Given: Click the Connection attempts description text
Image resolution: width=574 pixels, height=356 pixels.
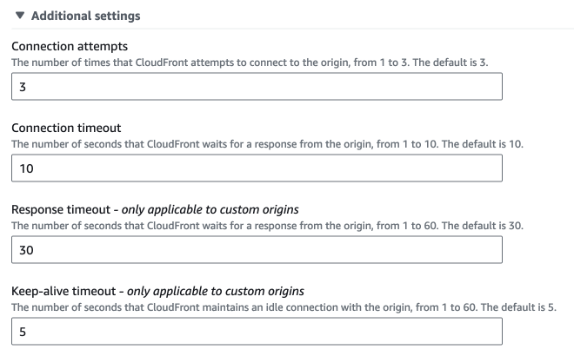Looking at the screenshot, I should [x=261, y=63].
